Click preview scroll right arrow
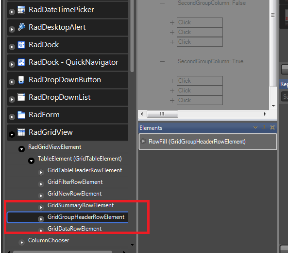The height and width of the screenshot is (253, 288). pos(265,114)
